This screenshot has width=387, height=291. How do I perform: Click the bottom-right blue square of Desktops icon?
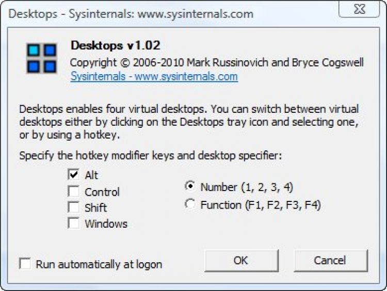coord(50,66)
